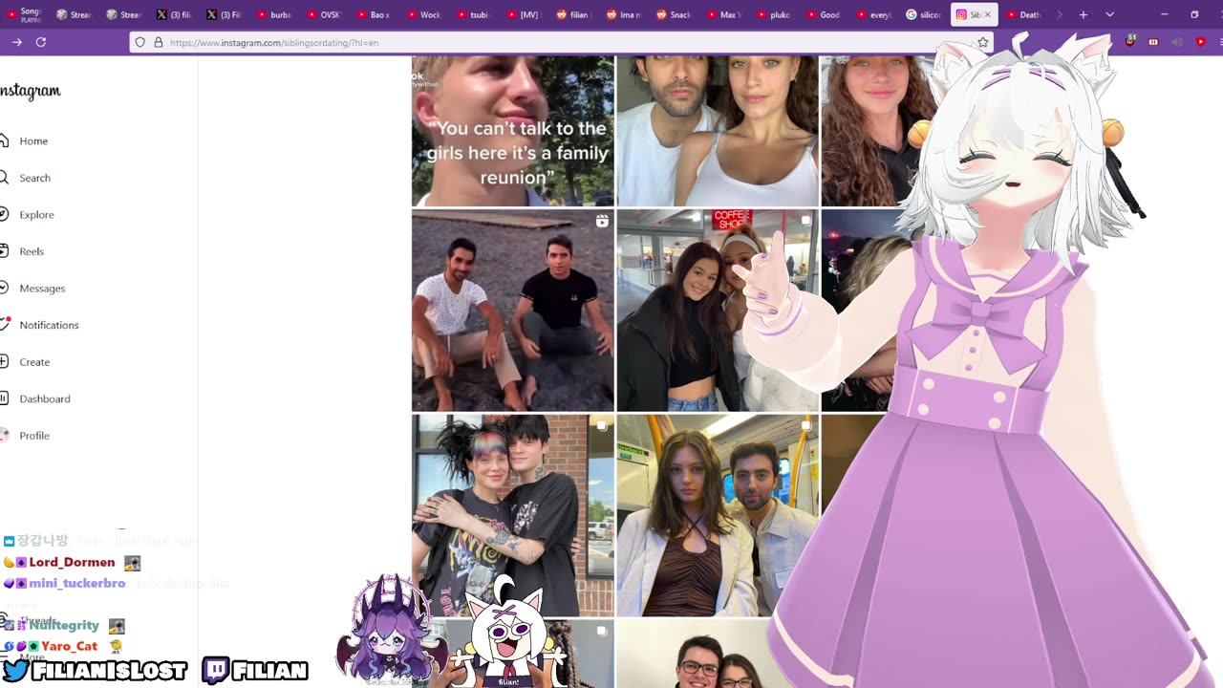Close the active Instagram tab
The width and height of the screenshot is (1223, 688).
(x=988, y=14)
